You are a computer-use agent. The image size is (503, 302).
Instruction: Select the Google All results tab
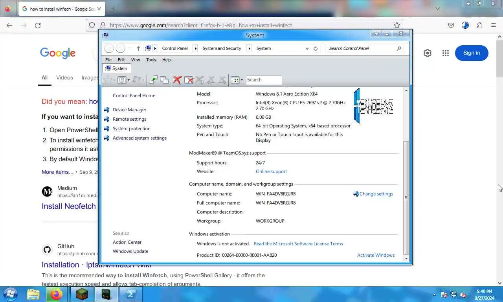[44, 77]
